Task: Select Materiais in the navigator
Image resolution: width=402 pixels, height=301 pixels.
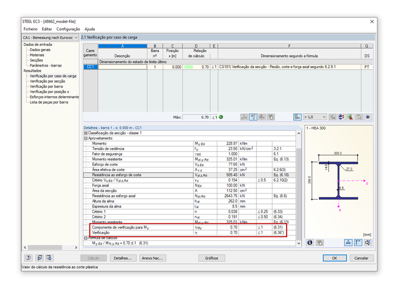Action: pyautogui.click(x=37, y=55)
